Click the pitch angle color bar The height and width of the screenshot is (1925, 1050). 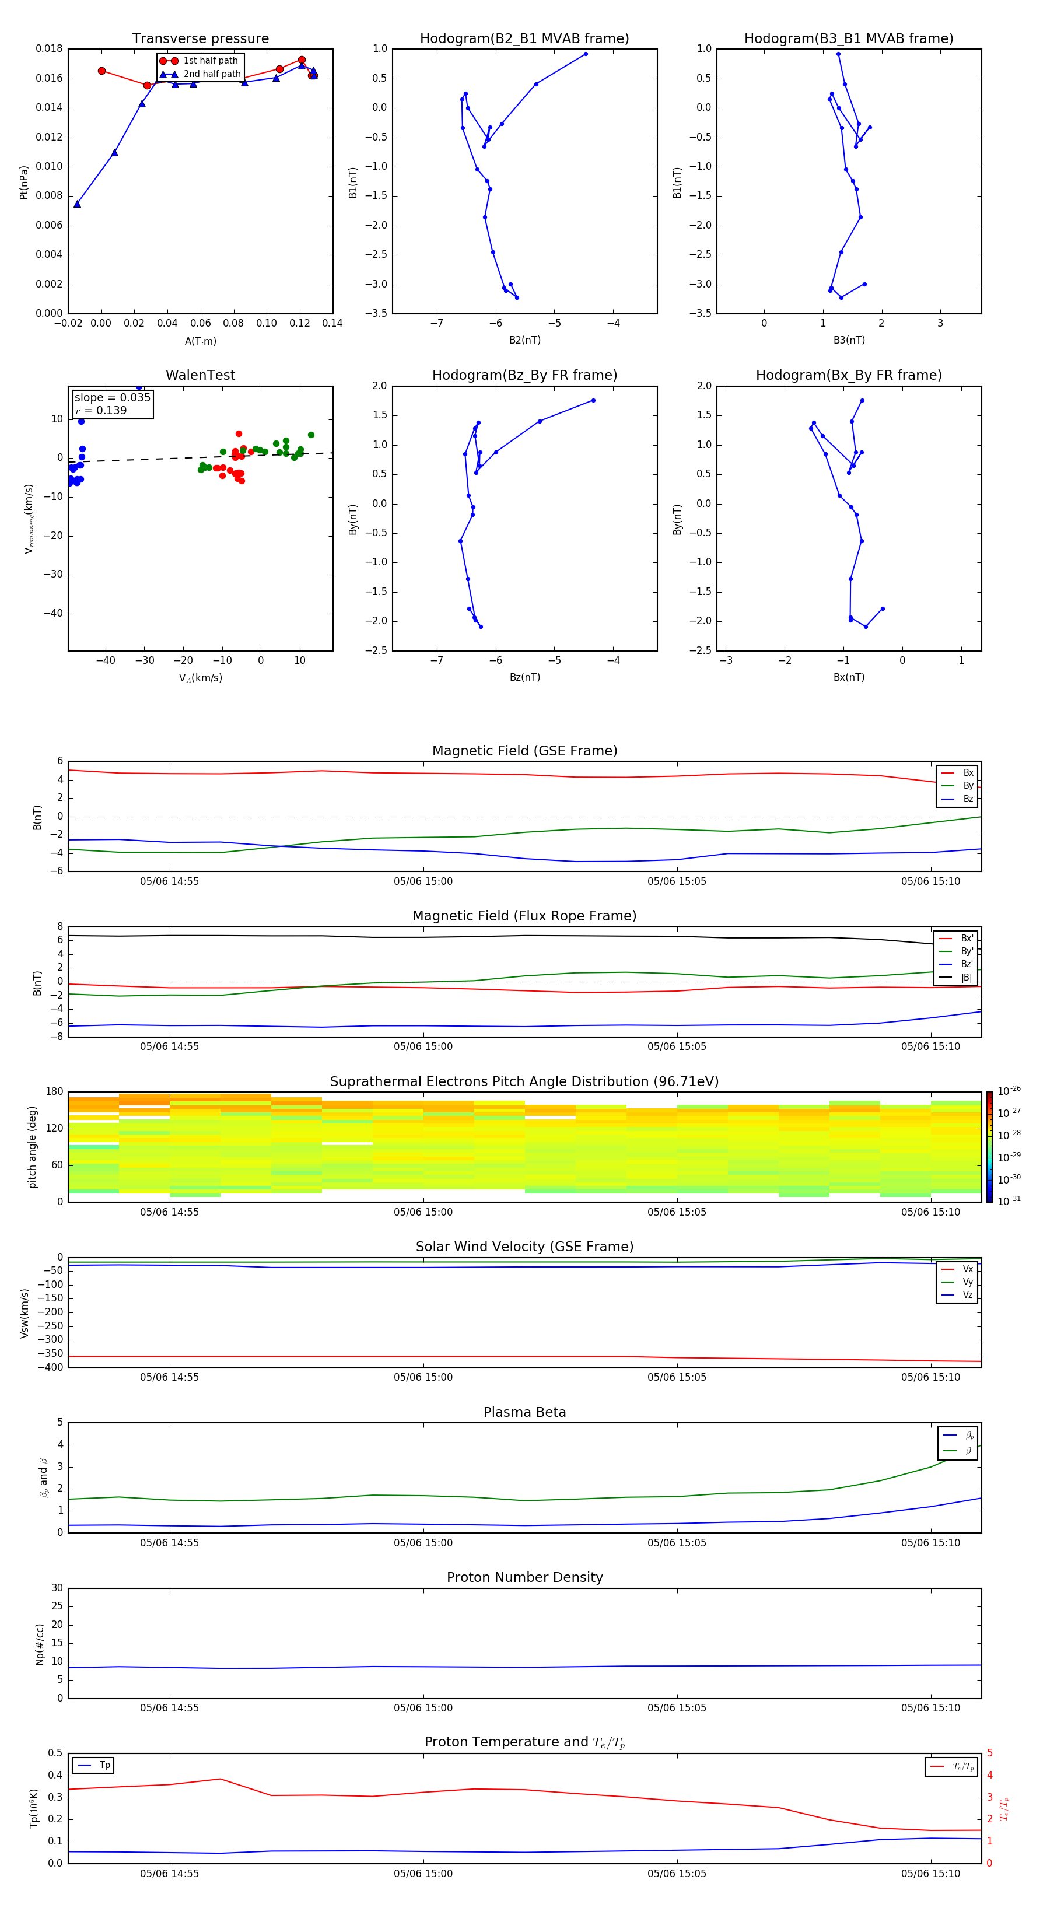click(x=989, y=1146)
